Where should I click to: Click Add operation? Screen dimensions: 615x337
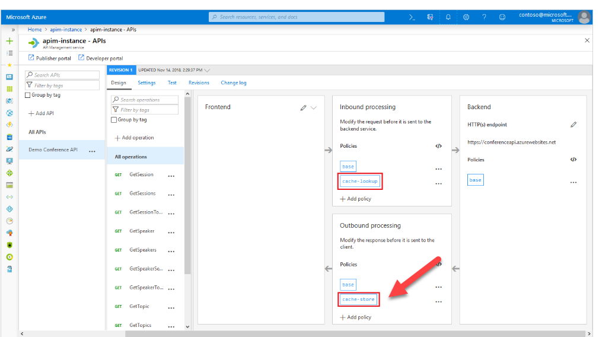pyautogui.click(x=134, y=138)
